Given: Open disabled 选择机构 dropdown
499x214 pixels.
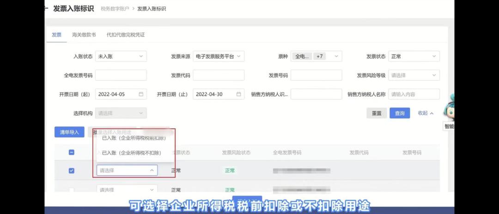Looking at the screenshot, I should tap(121, 113).
